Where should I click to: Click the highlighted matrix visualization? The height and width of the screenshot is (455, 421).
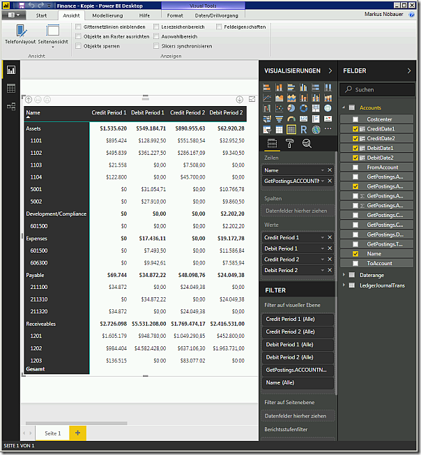[291, 129]
